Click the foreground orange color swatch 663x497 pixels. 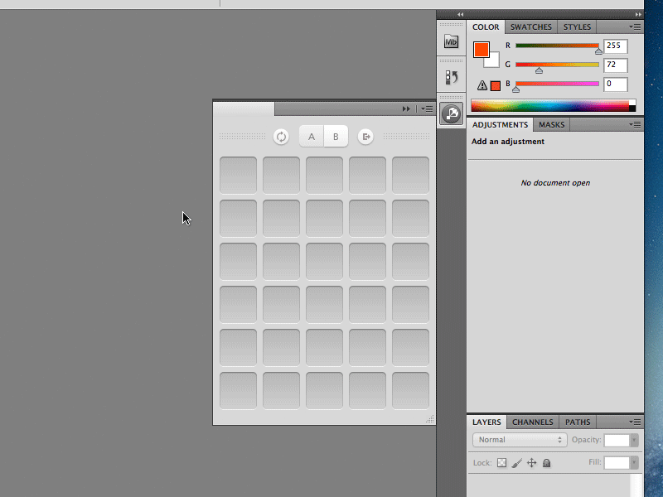[482, 50]
